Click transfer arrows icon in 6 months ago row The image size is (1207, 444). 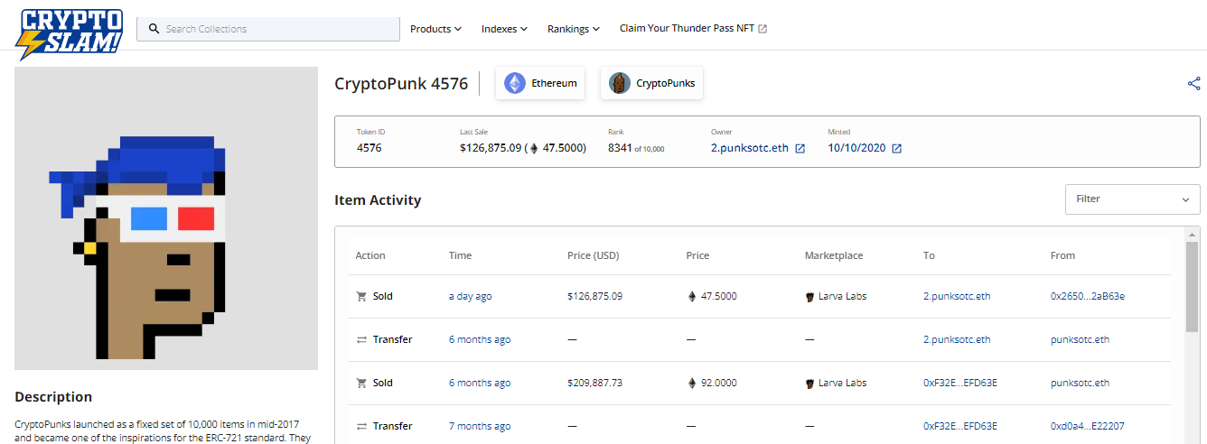[x=361, y=339]
